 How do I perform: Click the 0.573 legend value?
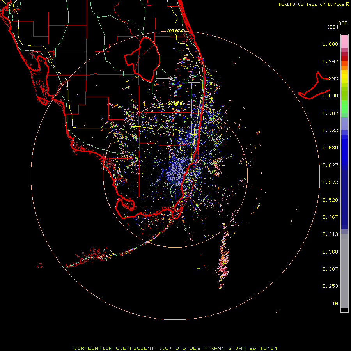(x=330, y=183)
